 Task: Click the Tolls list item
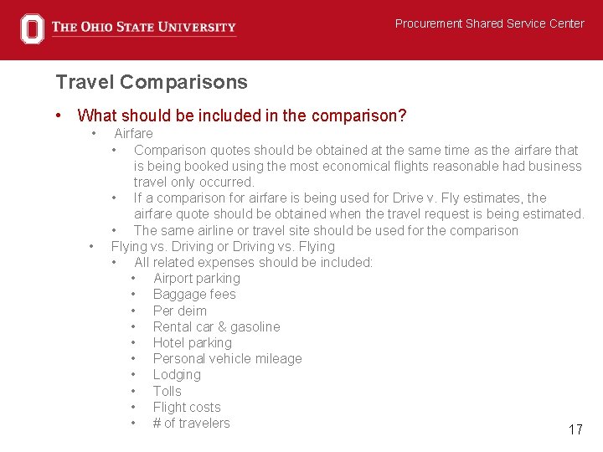(x=167, y=391)
